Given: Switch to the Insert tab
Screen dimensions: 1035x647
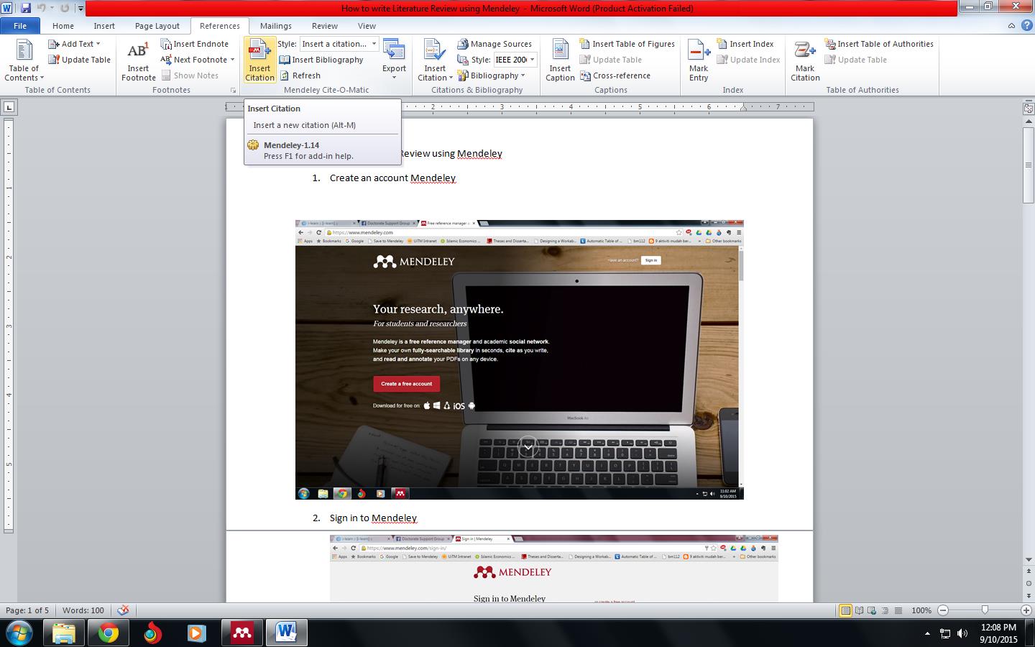Looking at the screenshot, I should [x=104, y=26].
